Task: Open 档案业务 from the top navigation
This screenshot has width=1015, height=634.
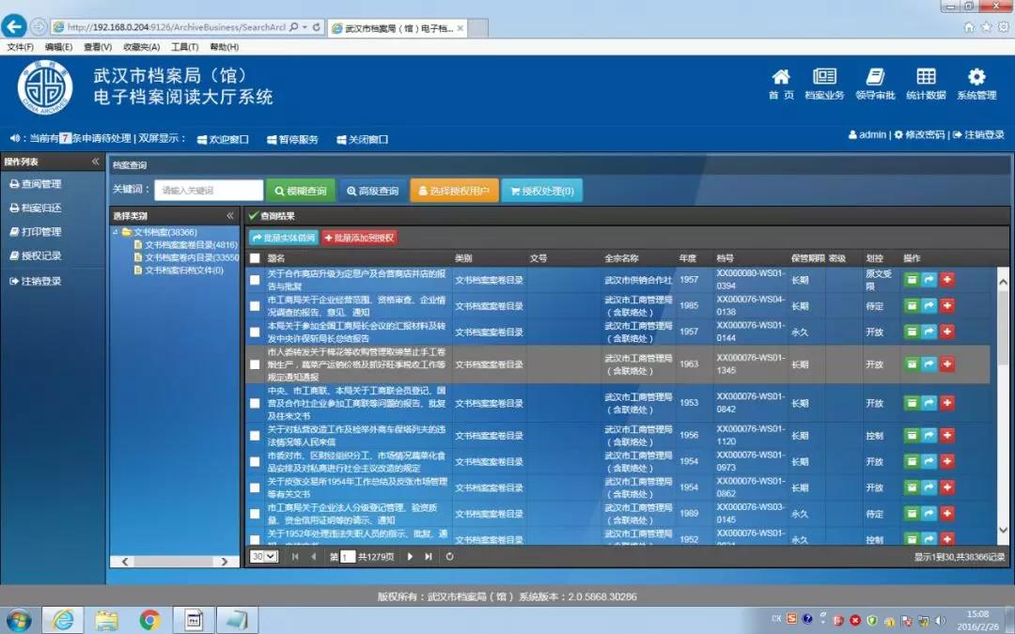Action: coord(824,83)
